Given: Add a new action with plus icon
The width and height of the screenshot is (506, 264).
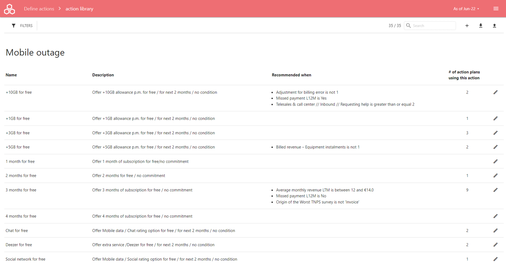Looking at the screenshot, I should [x=467, y=26].
